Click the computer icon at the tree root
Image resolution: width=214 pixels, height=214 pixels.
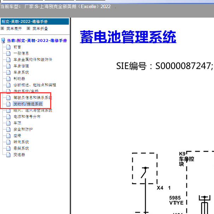click(3, 40)
